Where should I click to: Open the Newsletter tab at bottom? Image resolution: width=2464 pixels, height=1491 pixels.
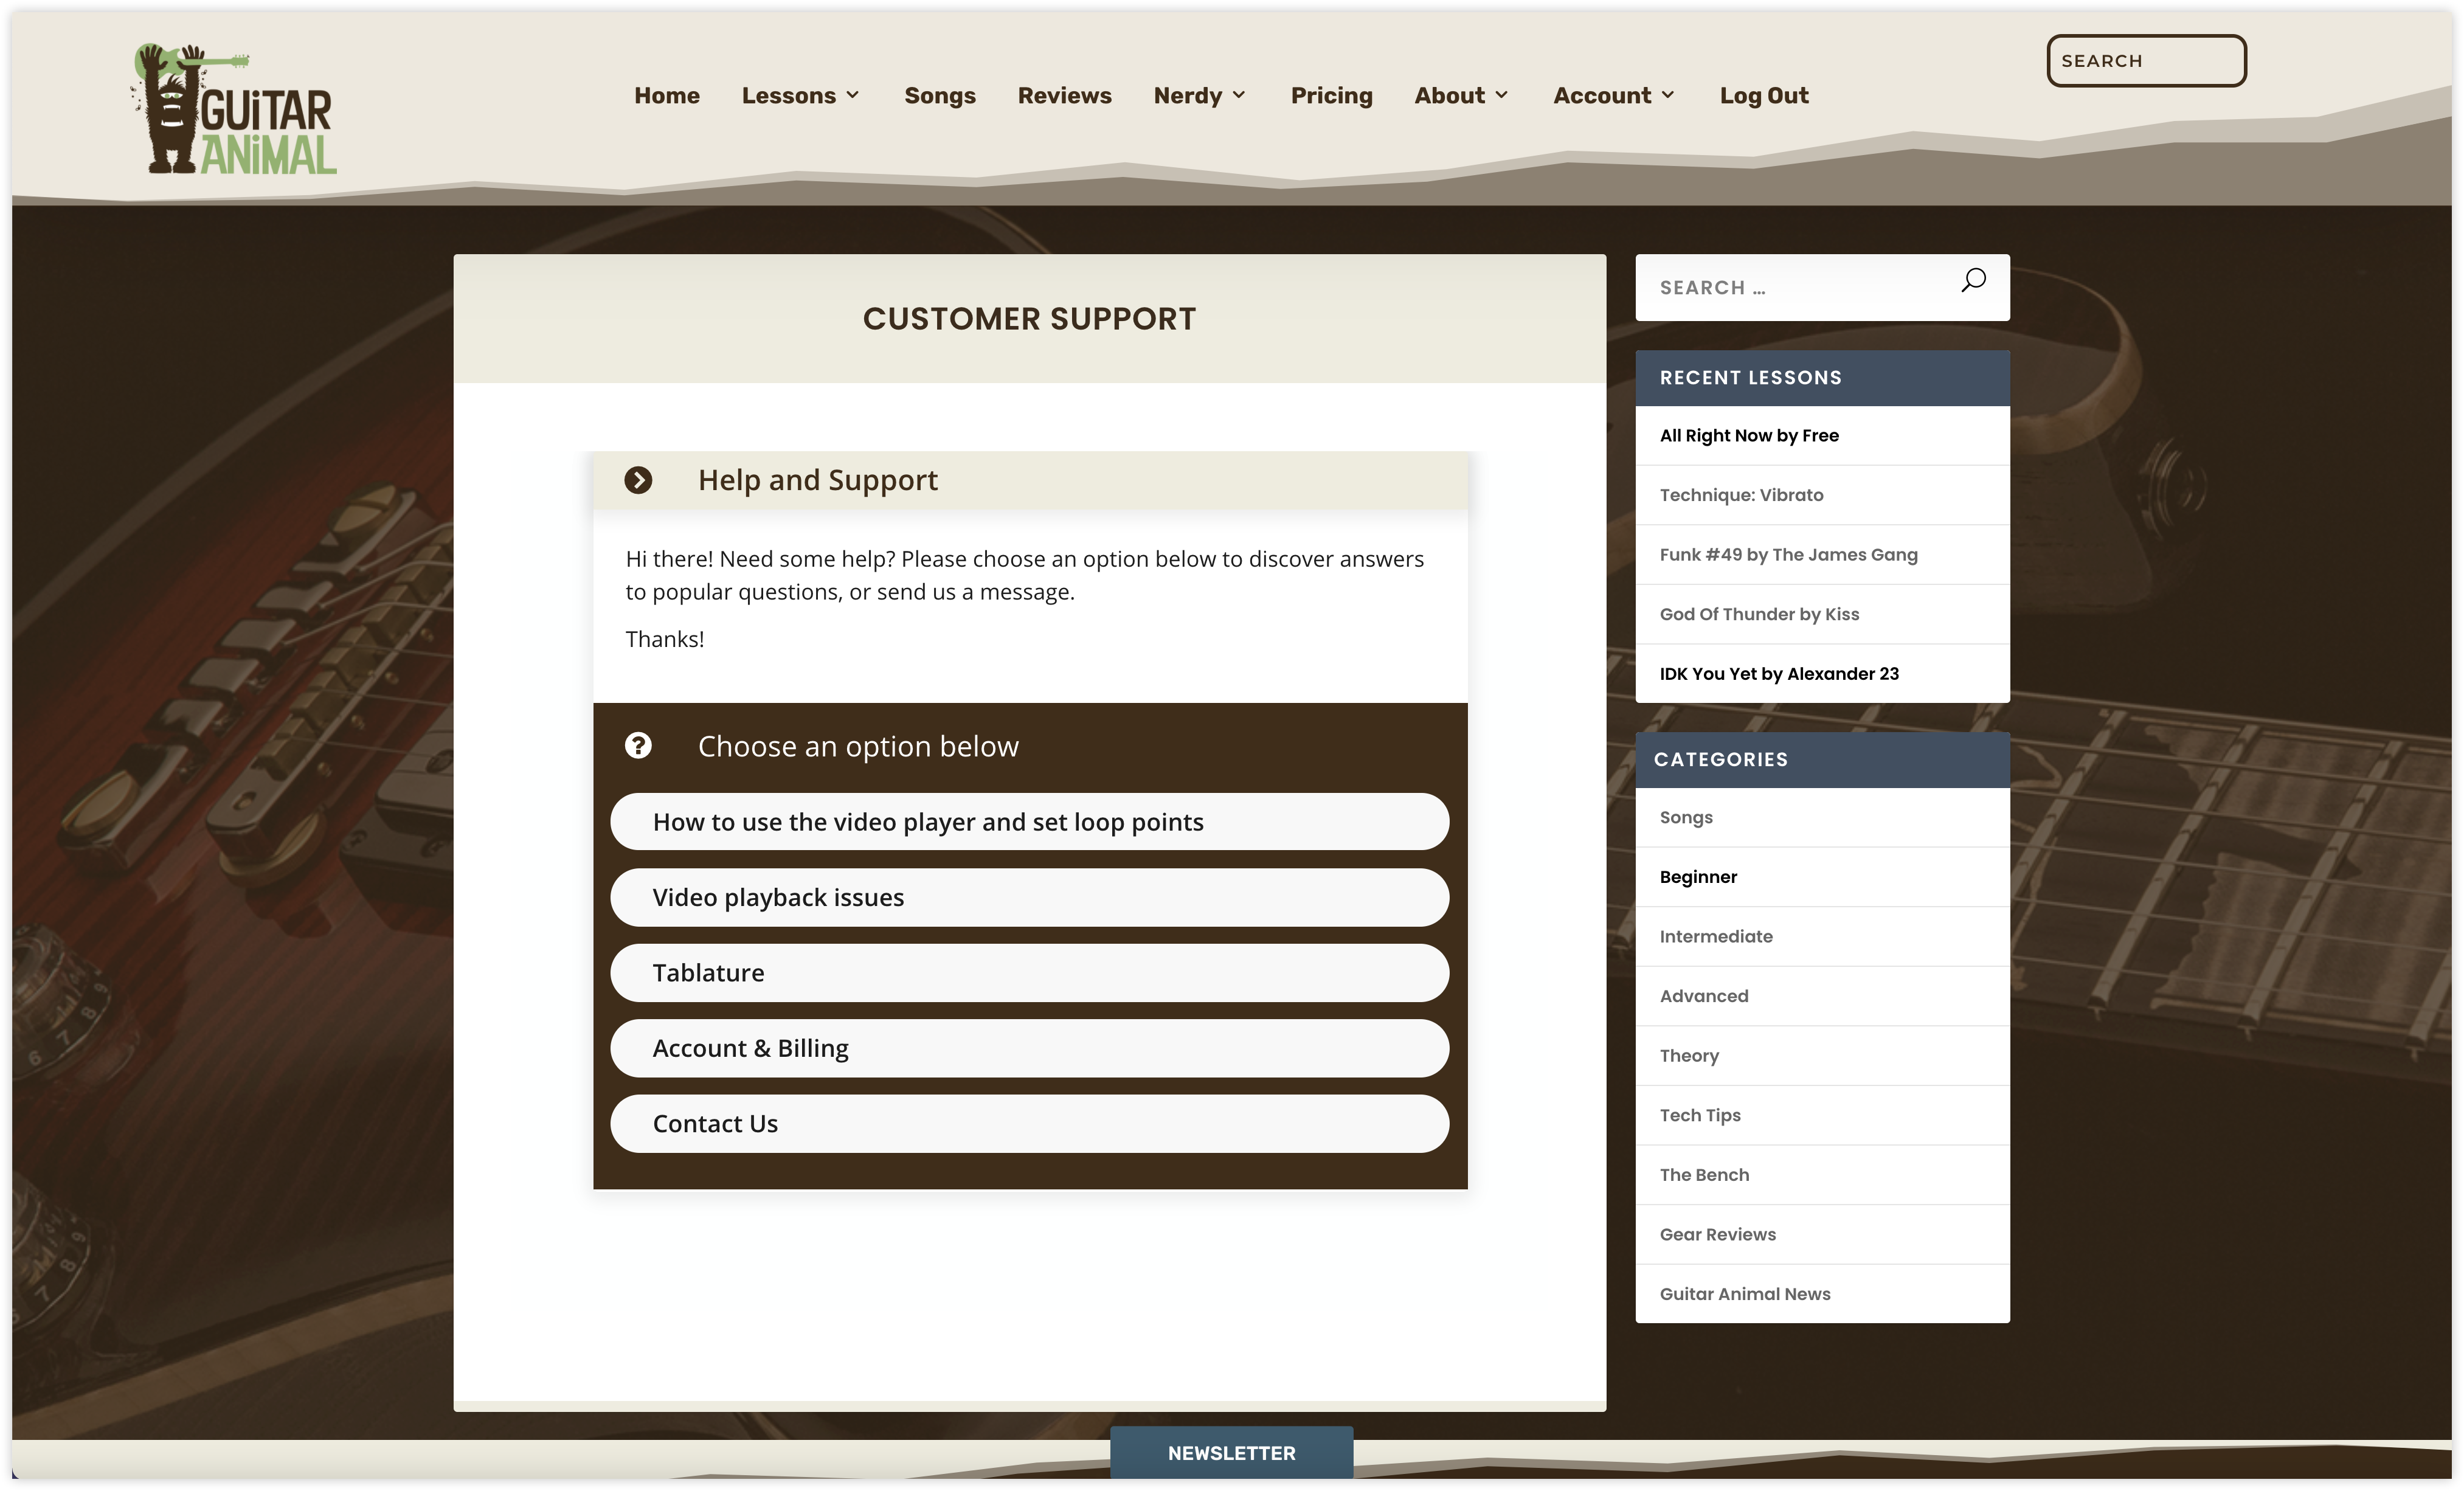coord(1231,1453)
